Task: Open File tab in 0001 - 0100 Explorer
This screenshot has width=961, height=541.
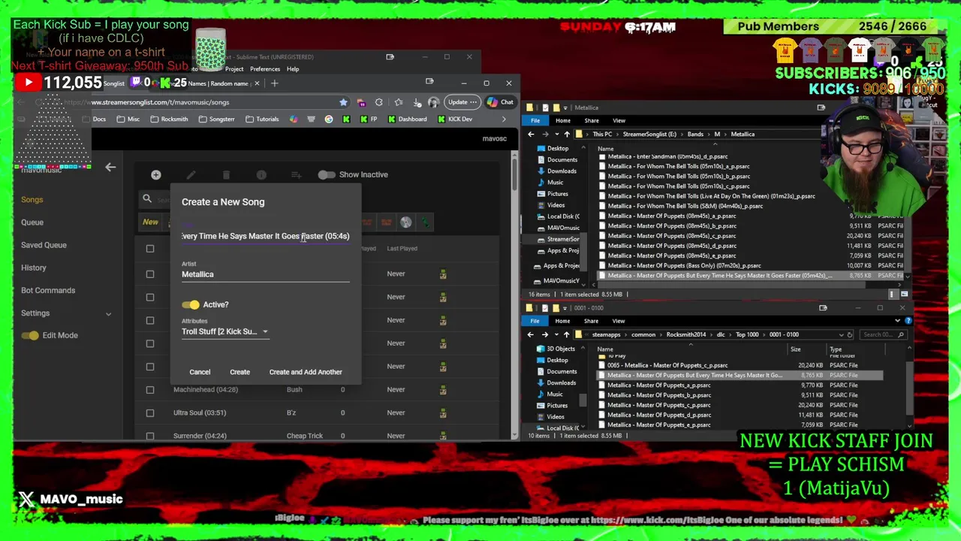Action: (x=535, y=321)
